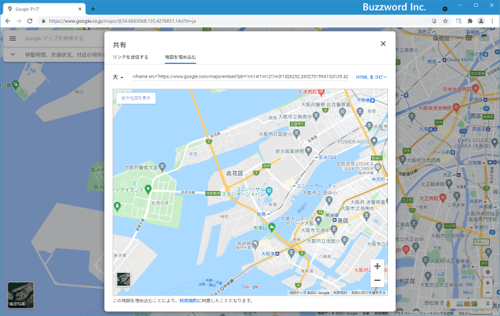
Task: Select the Google マップ browser tab
Action: pyautogui.click(x=43, y=9)
